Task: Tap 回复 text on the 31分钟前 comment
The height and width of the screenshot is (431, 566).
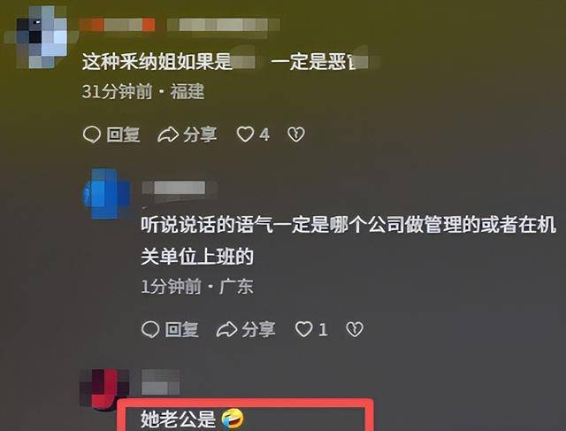Action: (123, 135)
